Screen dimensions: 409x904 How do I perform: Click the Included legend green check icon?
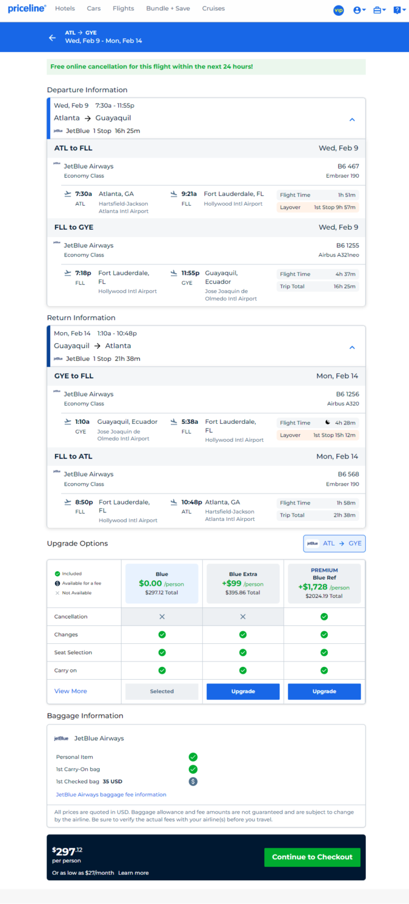click(x=57, y=574)
